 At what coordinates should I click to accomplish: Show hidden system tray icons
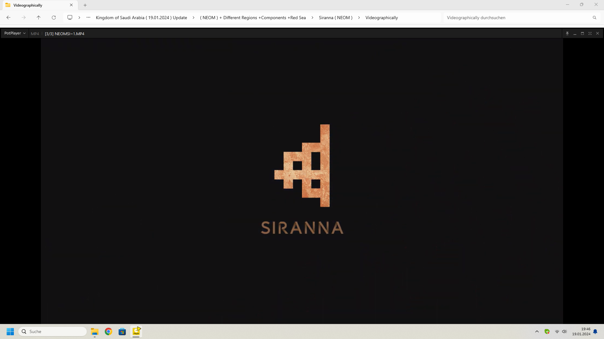click(537, 331)
